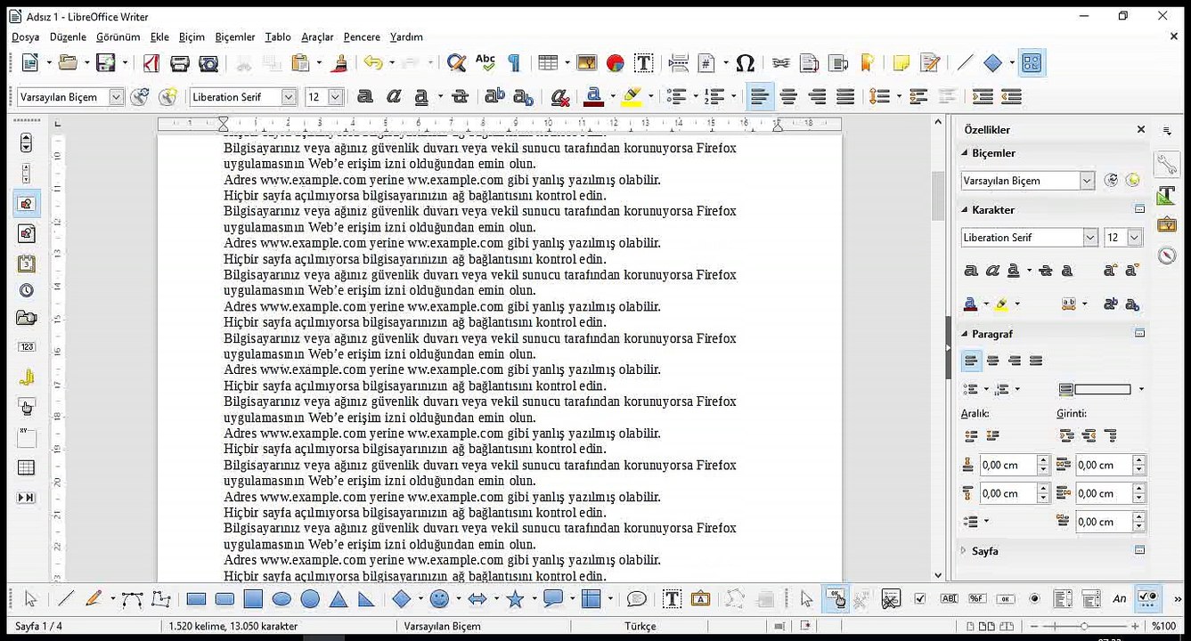Toggle center alignment in toolbar
The image size is (1191, 641).
788,96
